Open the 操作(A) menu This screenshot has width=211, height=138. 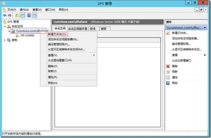(x=24, y=10)
